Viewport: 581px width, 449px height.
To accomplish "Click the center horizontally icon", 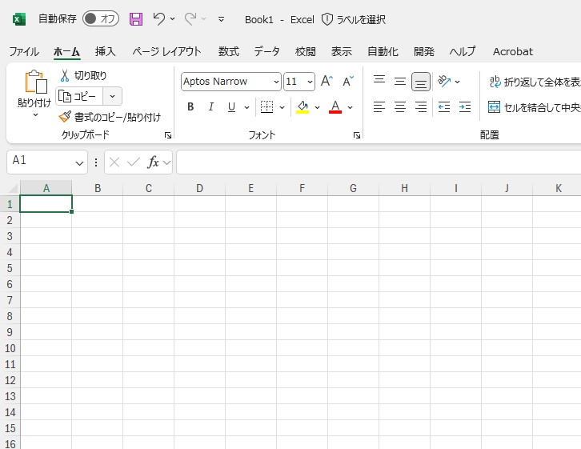I will tap(400, 107).
